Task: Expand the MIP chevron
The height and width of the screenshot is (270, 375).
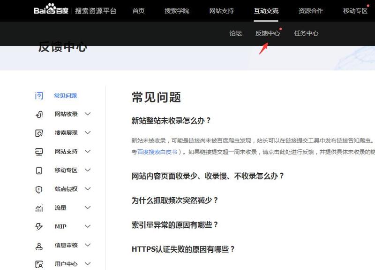Action: pyautogui.click(x=88, y=226)
